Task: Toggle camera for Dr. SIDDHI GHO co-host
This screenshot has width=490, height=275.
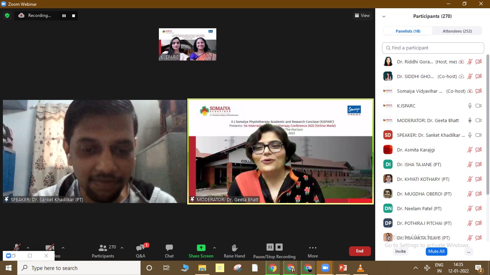Action: 479,76
